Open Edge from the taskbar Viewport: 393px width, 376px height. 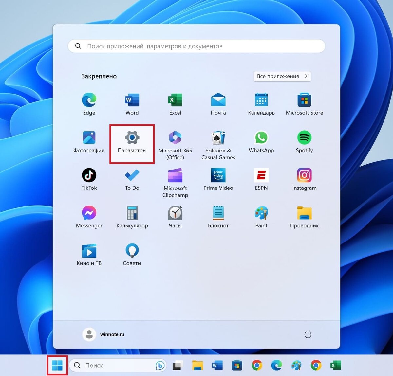click(x=276, y=365)
